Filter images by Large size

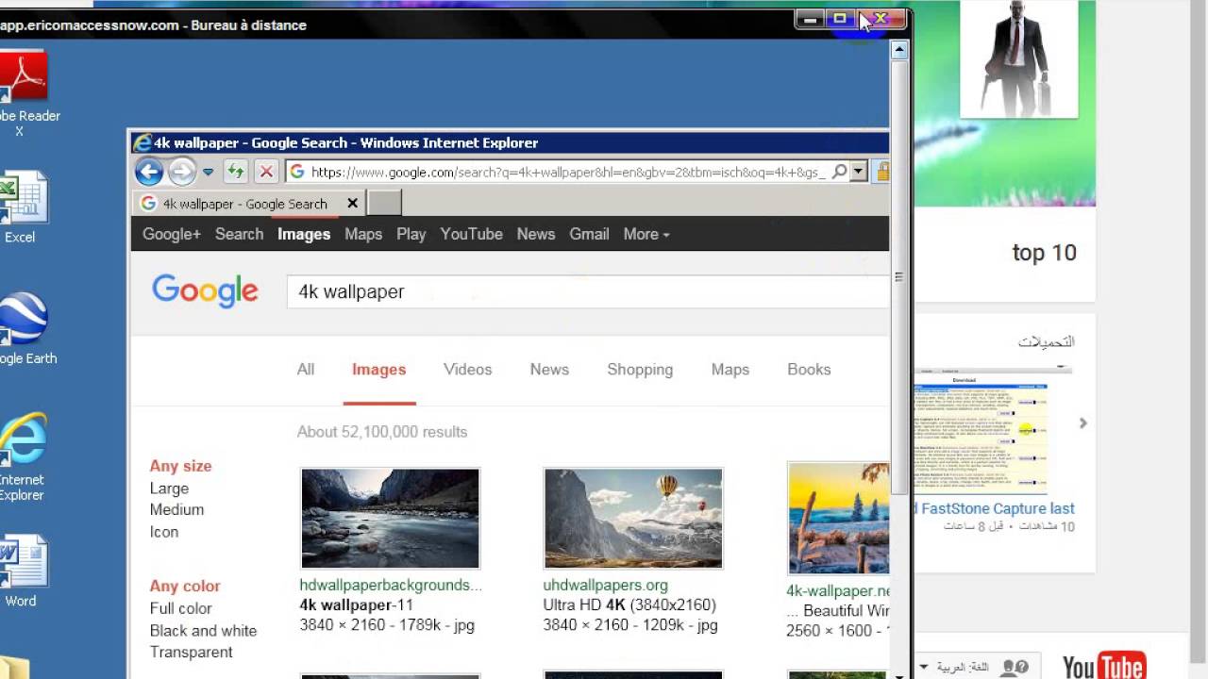coord(169,489)
